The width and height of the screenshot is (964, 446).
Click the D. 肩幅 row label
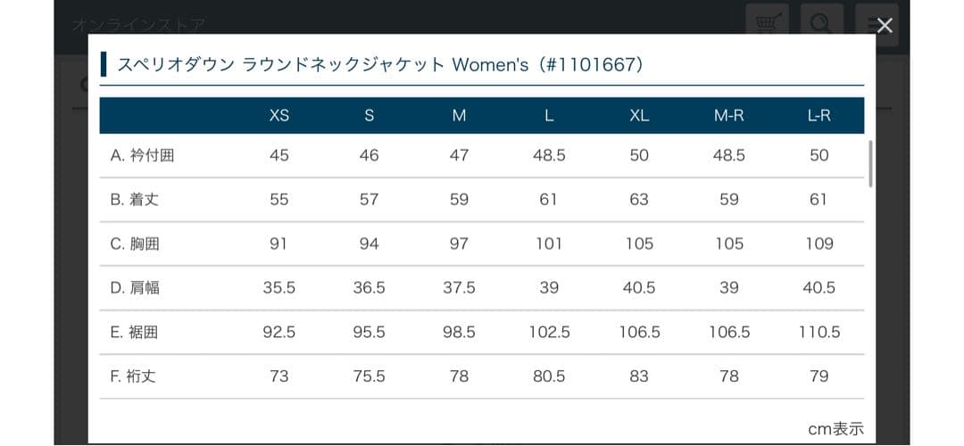pyautogui.click(x=135, y=288)
